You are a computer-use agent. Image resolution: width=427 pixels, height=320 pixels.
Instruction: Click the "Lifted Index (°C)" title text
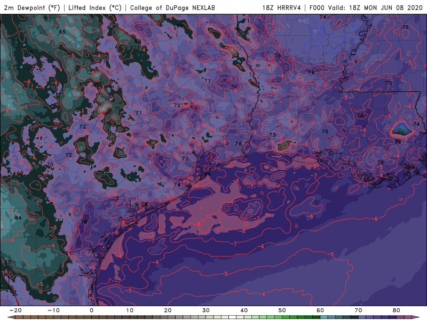pos(95,7)
